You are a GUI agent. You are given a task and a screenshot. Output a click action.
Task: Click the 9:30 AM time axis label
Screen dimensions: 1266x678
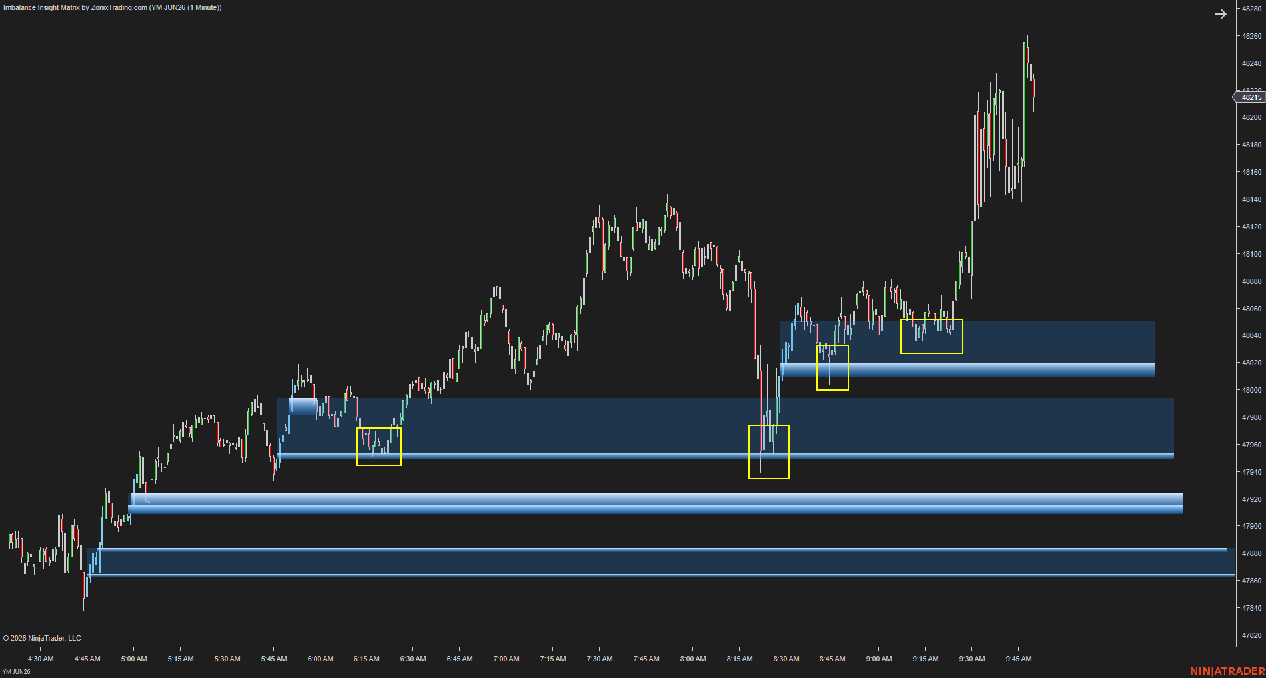[x=972, y=659]
